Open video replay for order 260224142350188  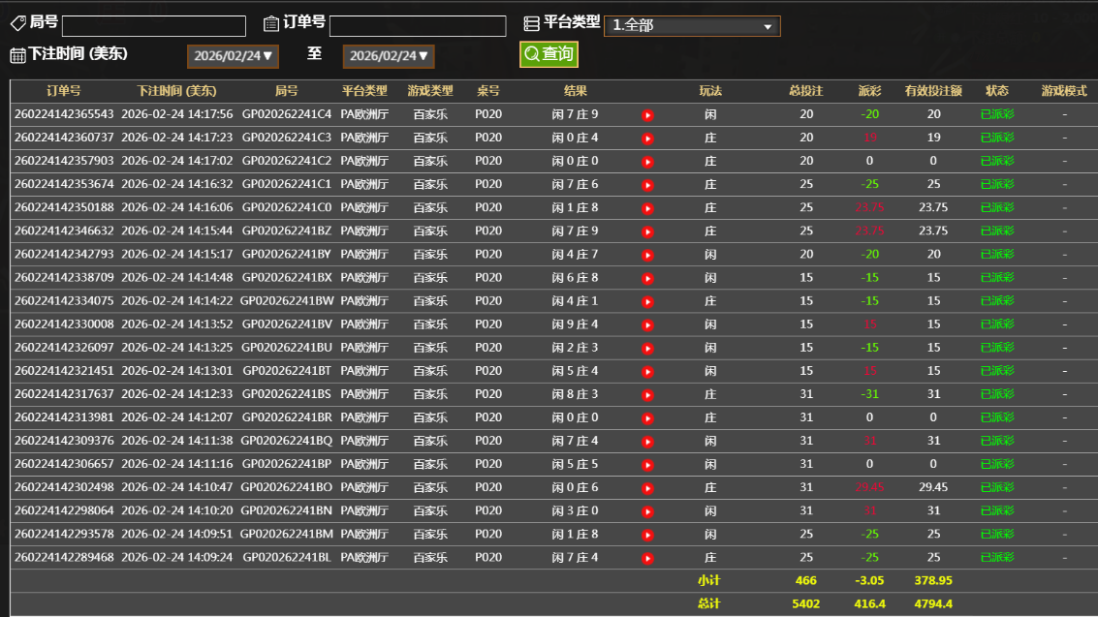coord(647,208)
